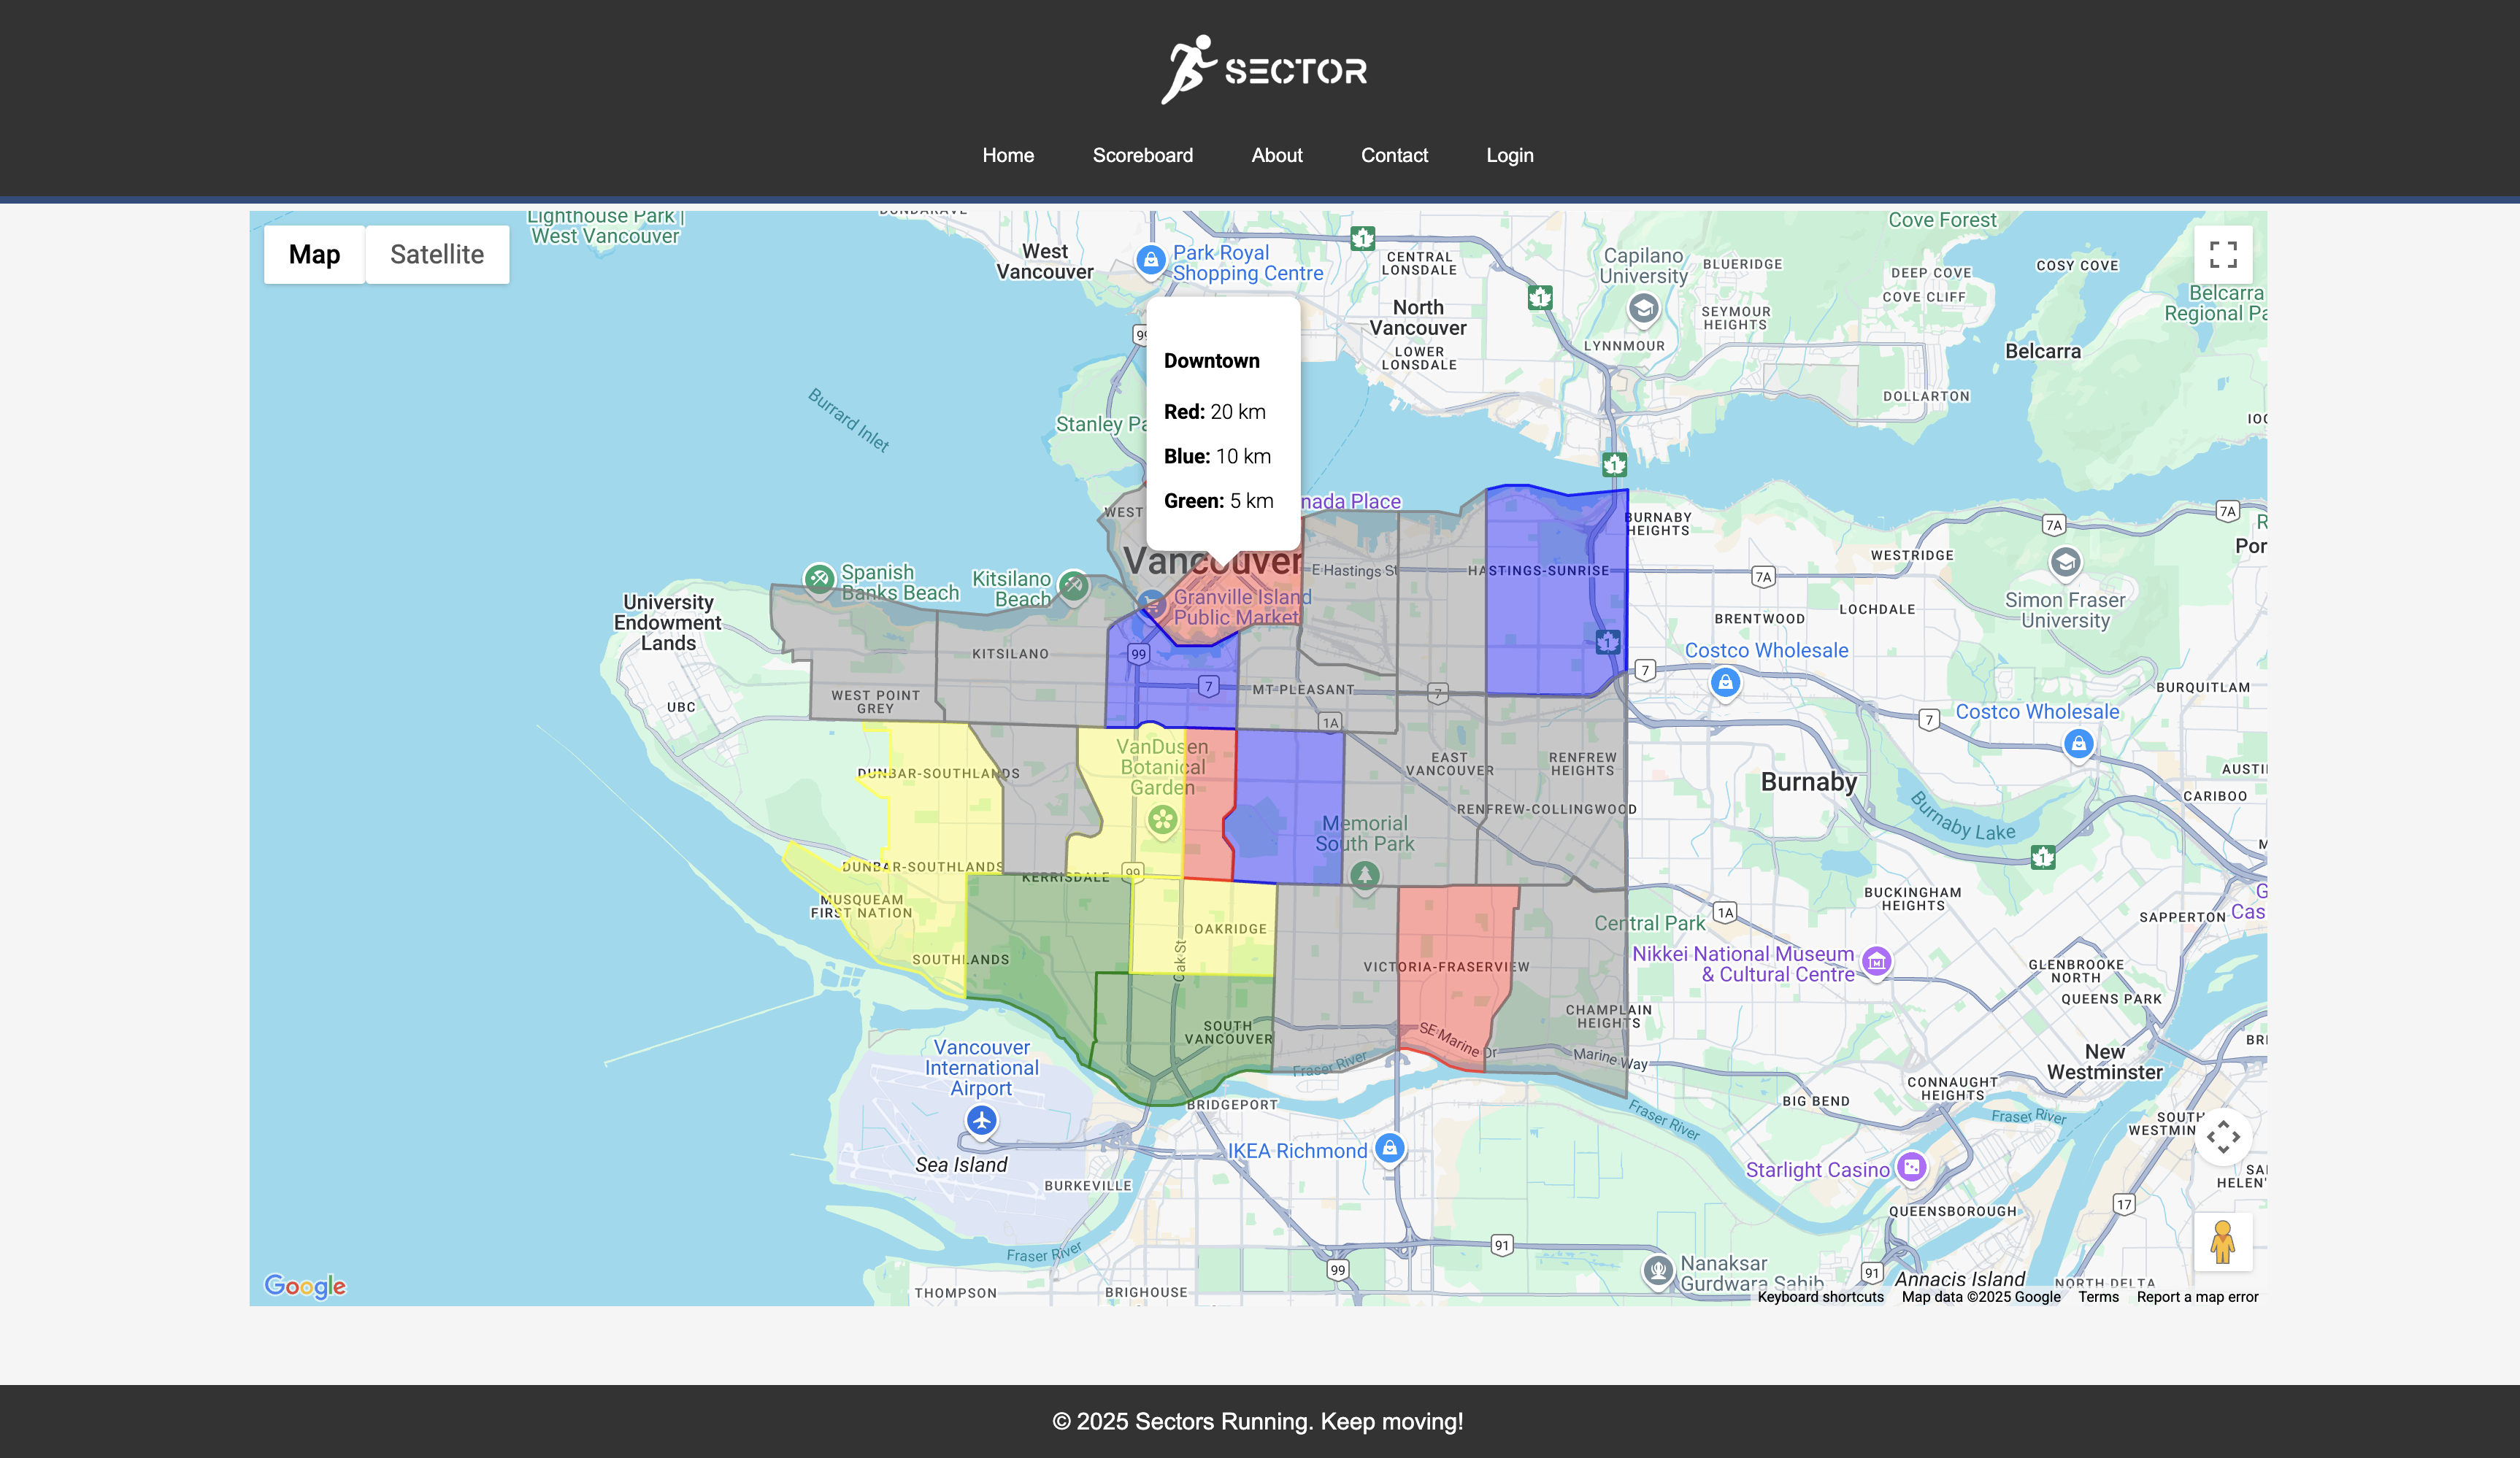The width and height of the screenshot is (2520, 1458).
Task: Click Report a map error link
Action: (x=2197, y=1296)
